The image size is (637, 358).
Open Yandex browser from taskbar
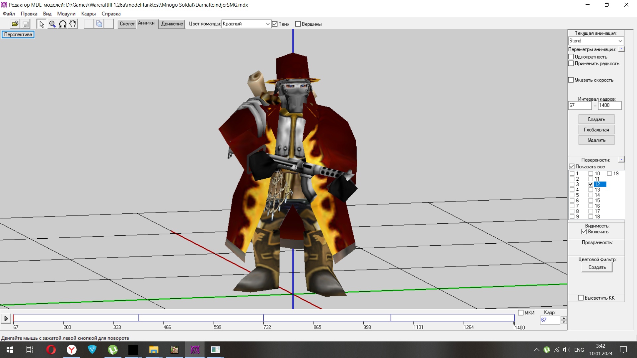coord(72,350)
